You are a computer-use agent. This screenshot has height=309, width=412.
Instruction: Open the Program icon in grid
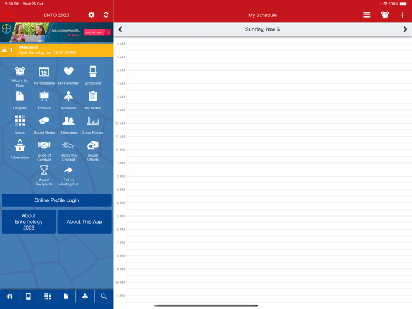[19, 101]
